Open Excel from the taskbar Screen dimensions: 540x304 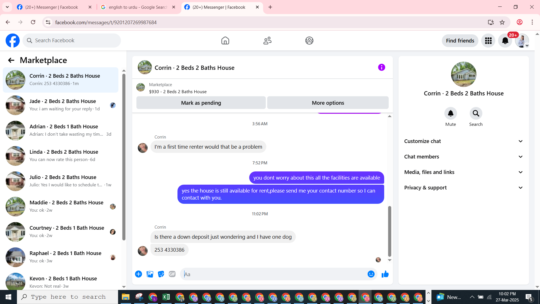point(166,297)
